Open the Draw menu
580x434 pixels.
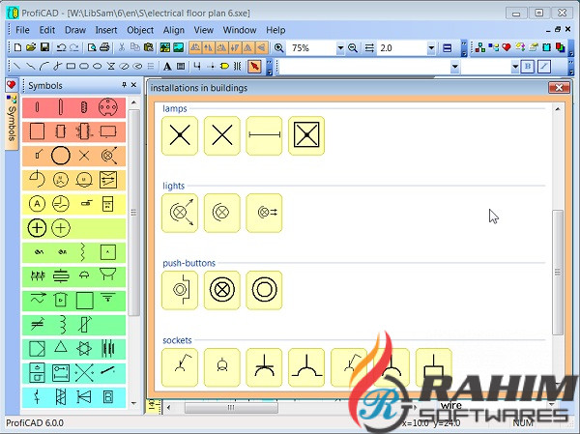tap(75, 30)
